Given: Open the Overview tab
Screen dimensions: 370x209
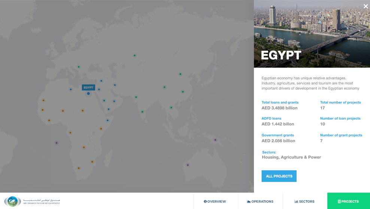Looking at the screenshot, I should (215, 202).
